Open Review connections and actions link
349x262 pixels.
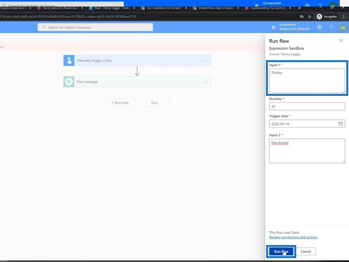(x=293, y=237)
